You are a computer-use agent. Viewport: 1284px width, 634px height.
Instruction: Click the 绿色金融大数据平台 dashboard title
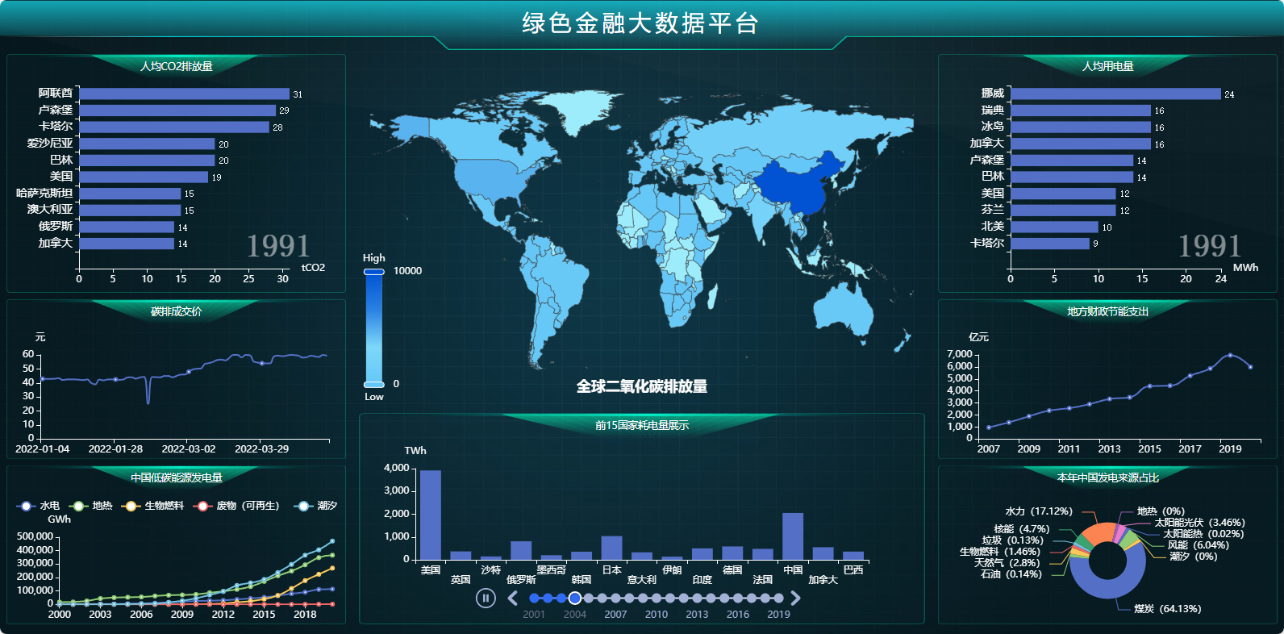coord(640,23)
